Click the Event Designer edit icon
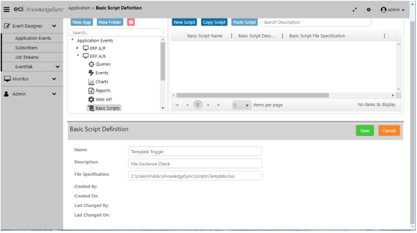 tap(7, 26)
